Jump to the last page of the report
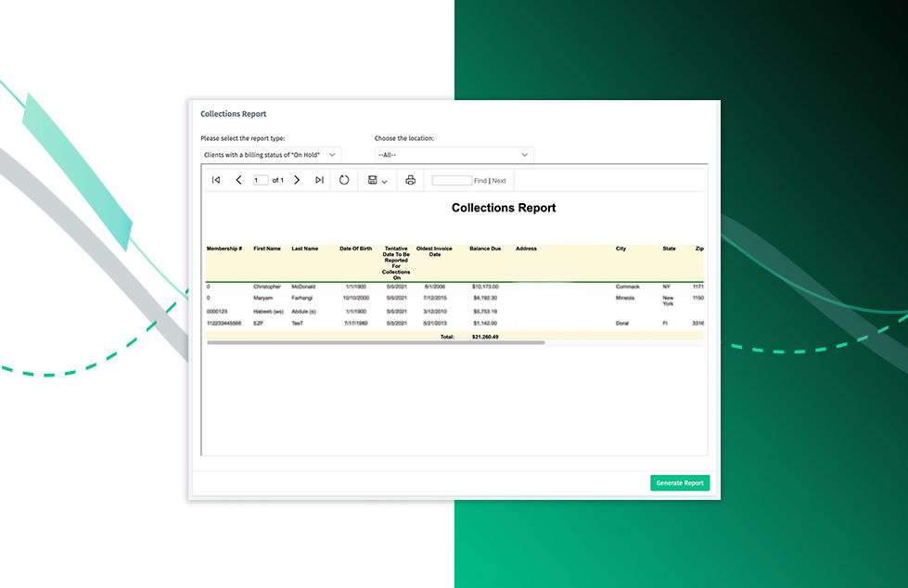 318,180
